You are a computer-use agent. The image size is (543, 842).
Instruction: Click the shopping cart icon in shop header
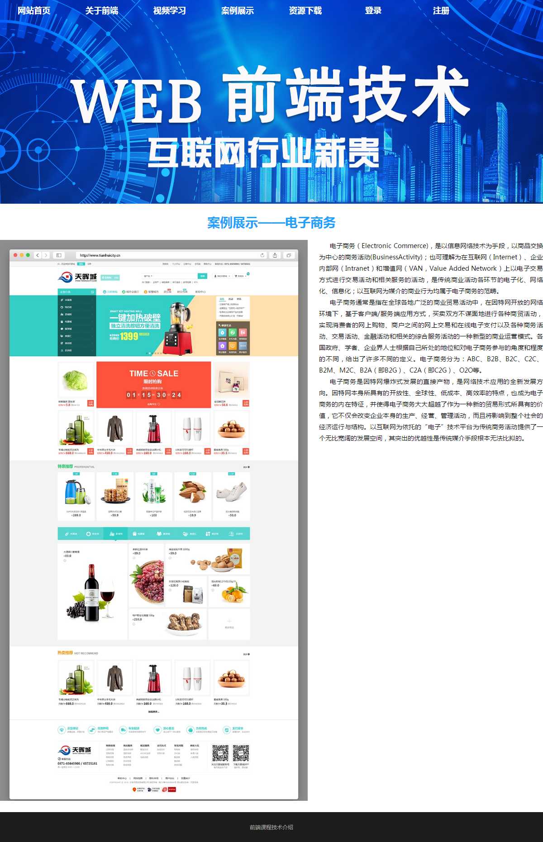click(x=241, y=276)
